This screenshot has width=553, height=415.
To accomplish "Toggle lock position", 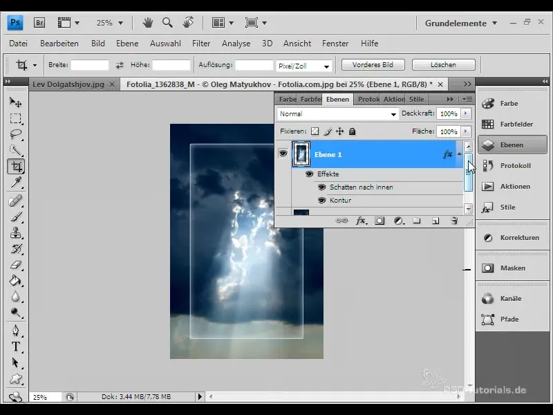I will (x=339, y=131).
